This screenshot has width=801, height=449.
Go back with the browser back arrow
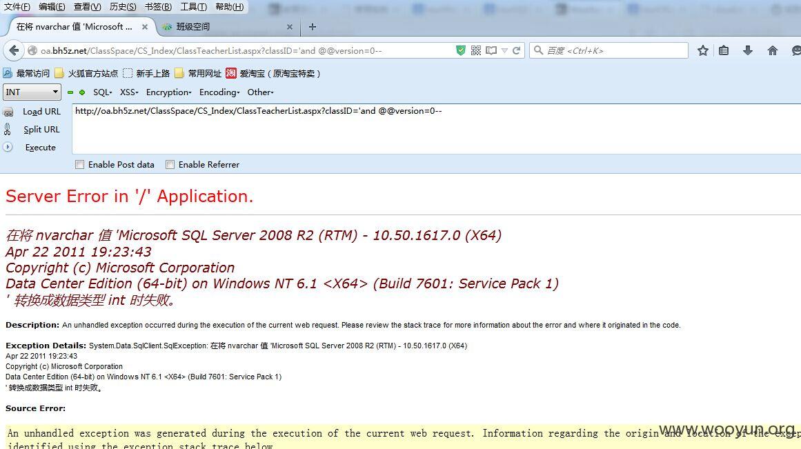(x=14, y=50)
